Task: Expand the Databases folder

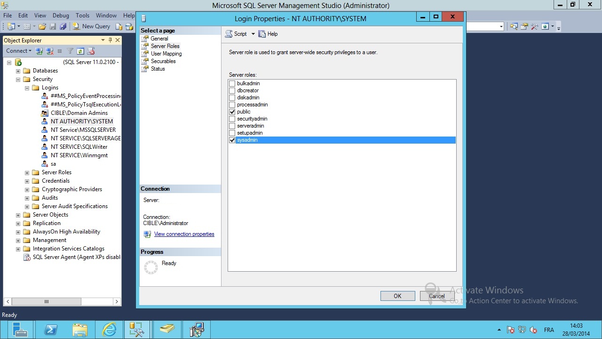Action: click(18, 71)
